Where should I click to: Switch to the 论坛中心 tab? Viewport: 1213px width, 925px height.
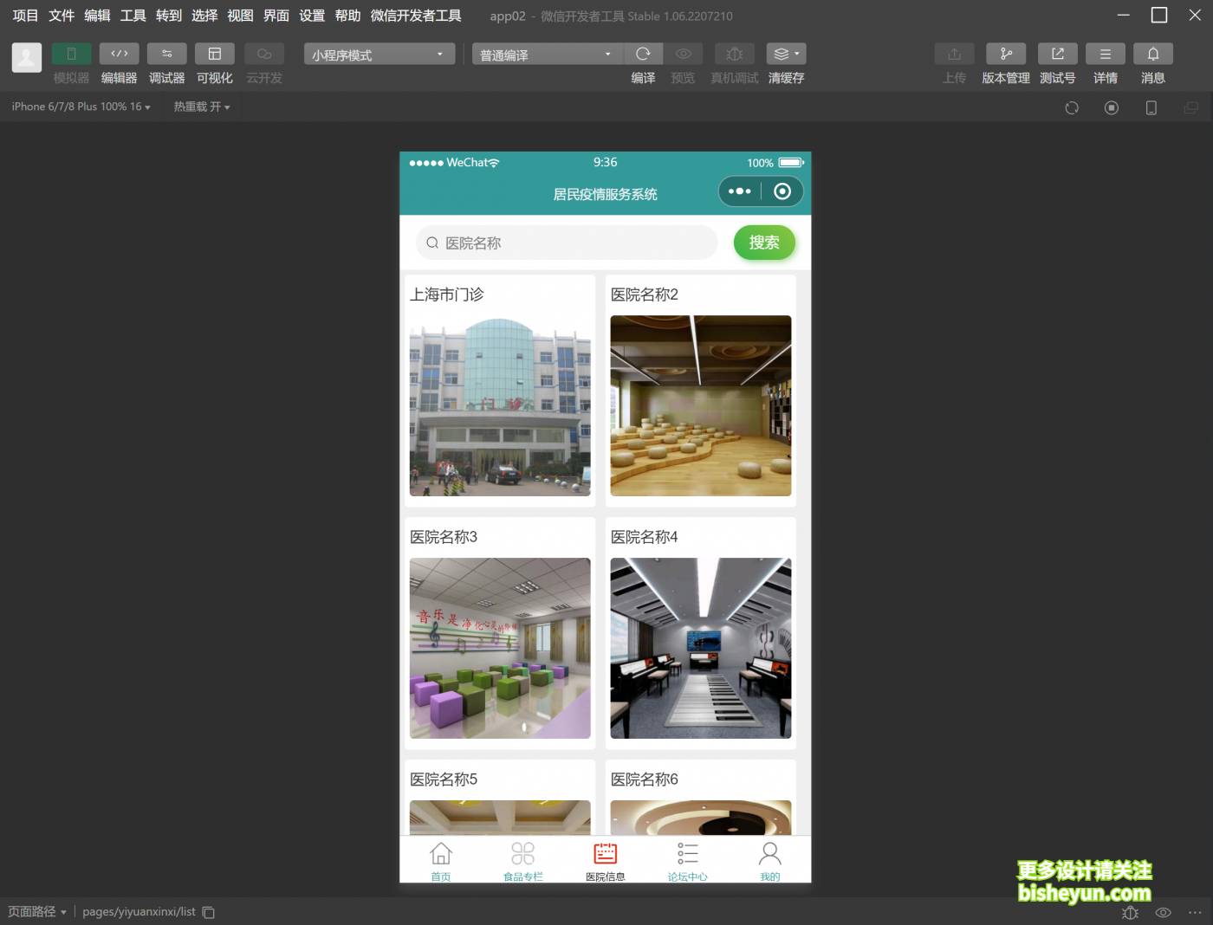(687, 860)
